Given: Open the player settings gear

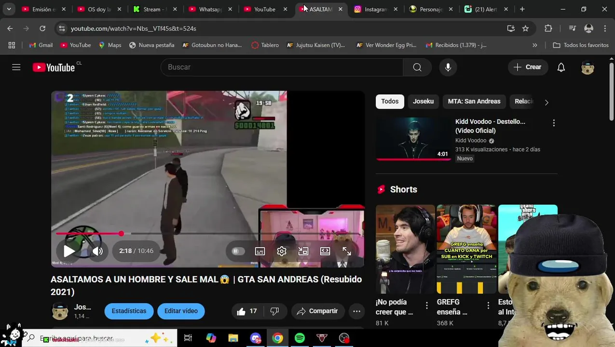Looking at the screenshot, I should [x=282, y=251].
